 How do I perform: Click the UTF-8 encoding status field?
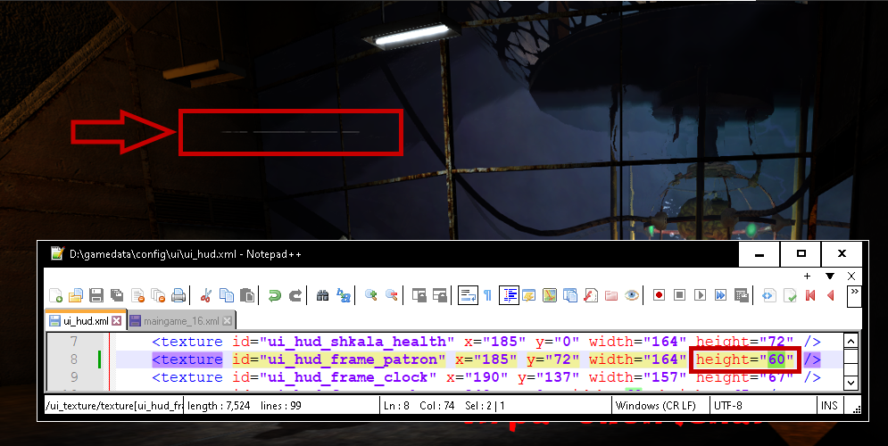point(763,405)
